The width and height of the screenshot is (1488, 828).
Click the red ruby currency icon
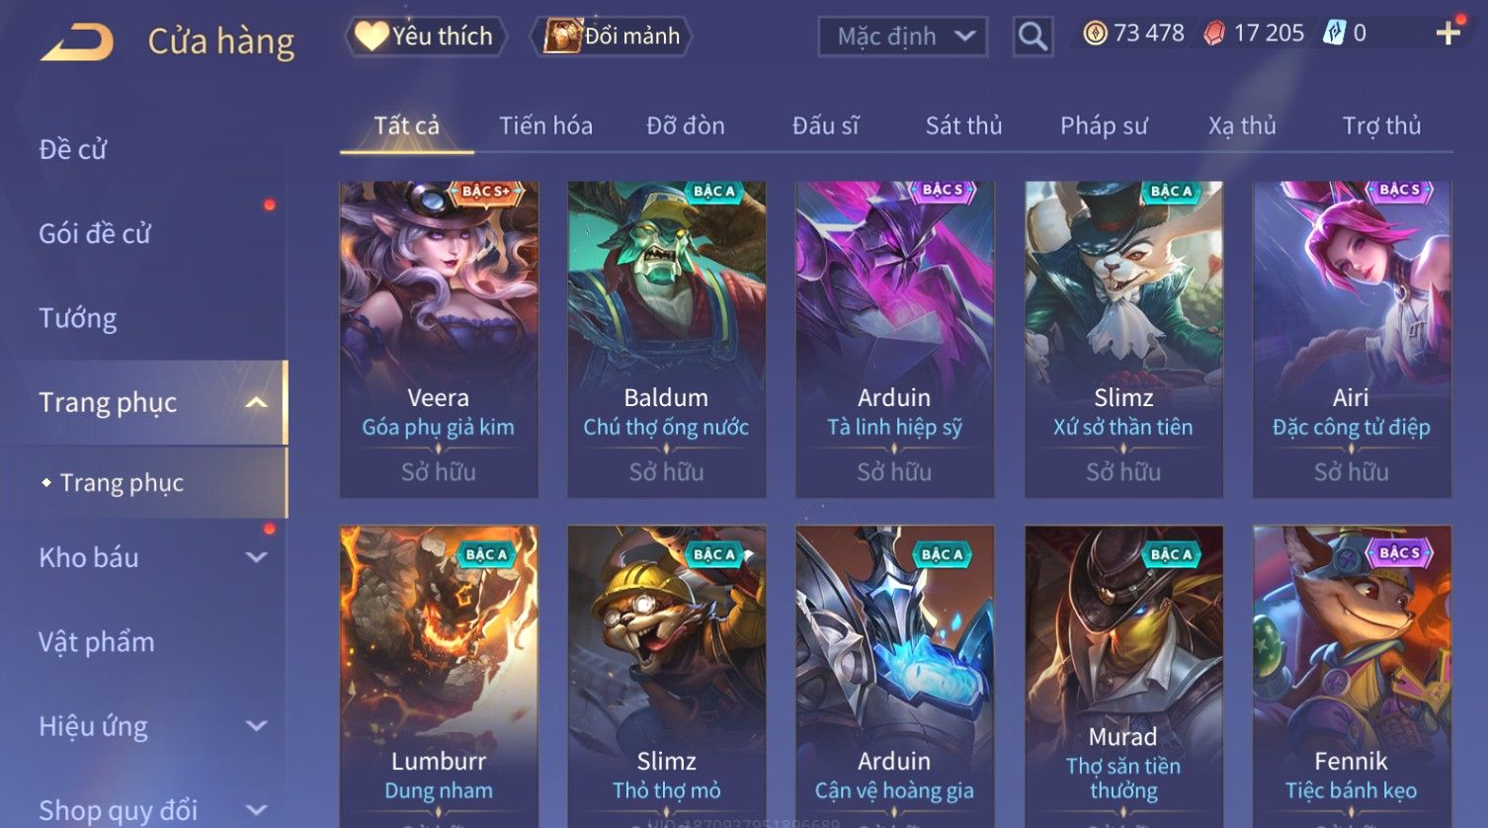click(1214, 34)
